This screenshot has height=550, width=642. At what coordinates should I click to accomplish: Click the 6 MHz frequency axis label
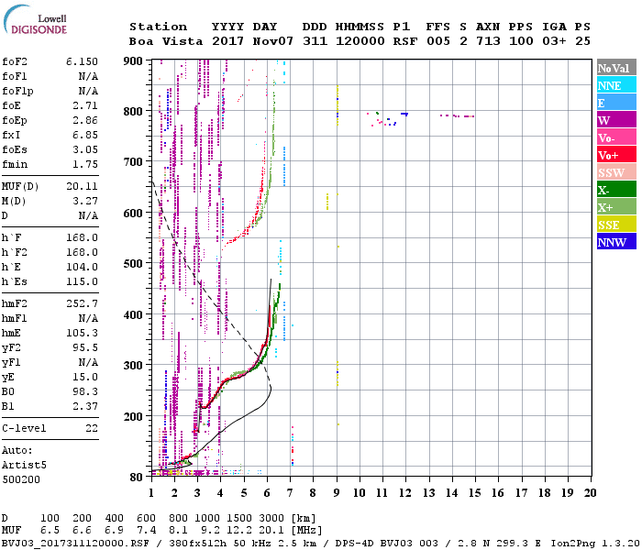[267, 493]
